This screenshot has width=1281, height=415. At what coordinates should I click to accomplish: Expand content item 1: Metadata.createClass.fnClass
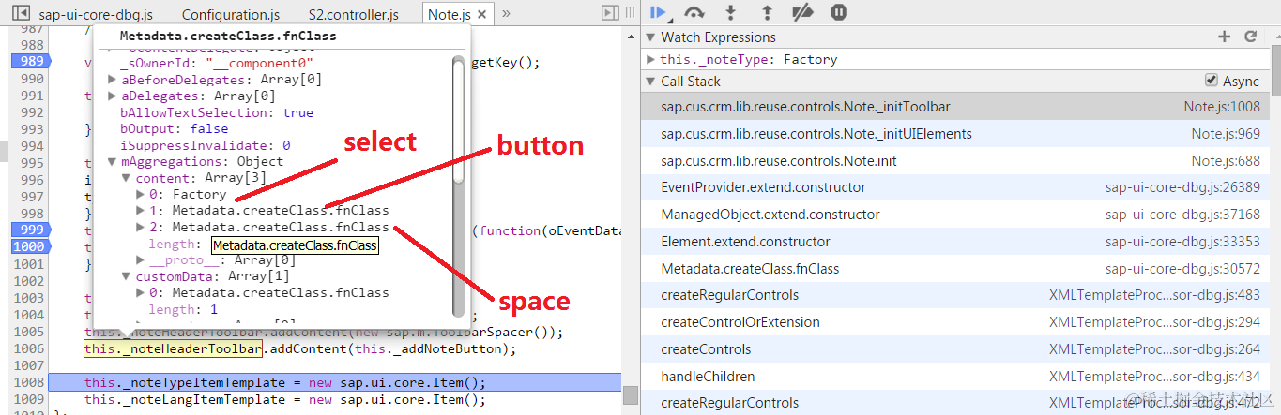pyautogui.click(x=142, y=211)
